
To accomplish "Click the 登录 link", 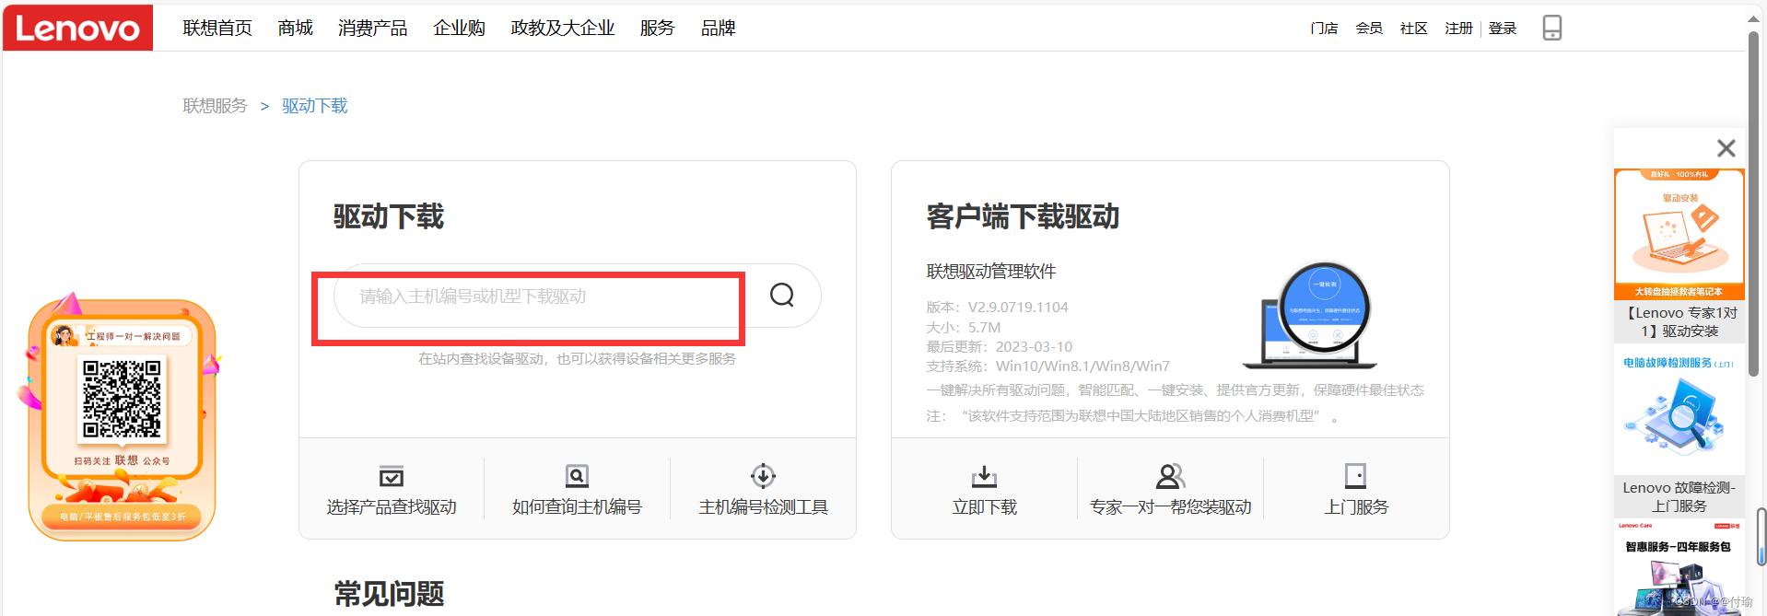I will 1503,29.
